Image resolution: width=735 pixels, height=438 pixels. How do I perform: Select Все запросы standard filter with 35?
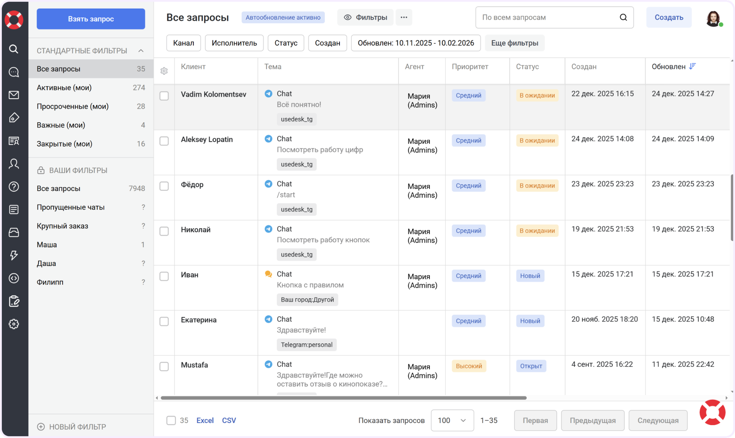tap(91, 69)
